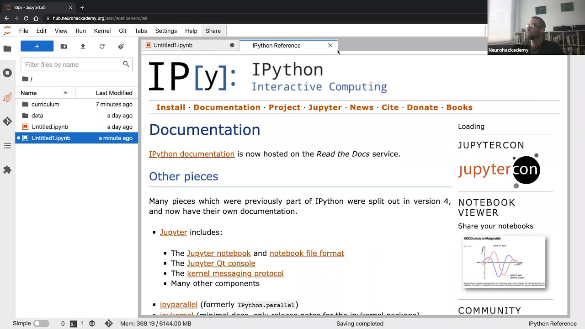The image size is (585, 329).
Task: Click the Share menu item
Action: point(213,31)
